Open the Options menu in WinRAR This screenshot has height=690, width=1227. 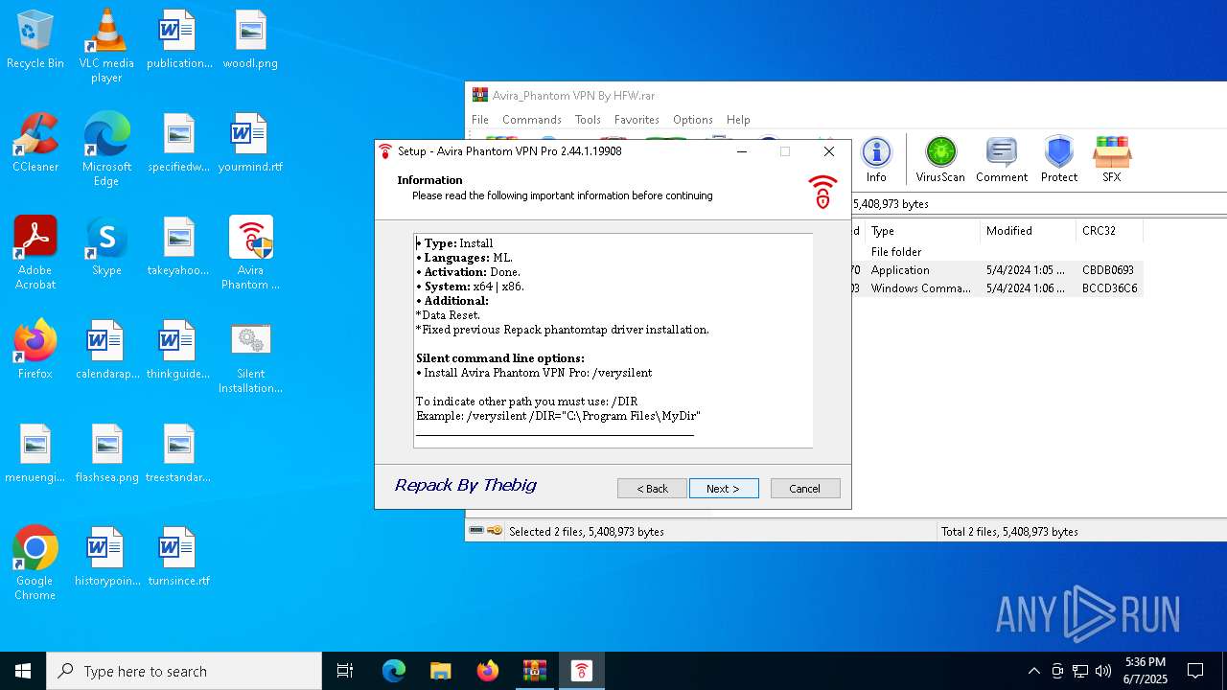tap(693, 120)
